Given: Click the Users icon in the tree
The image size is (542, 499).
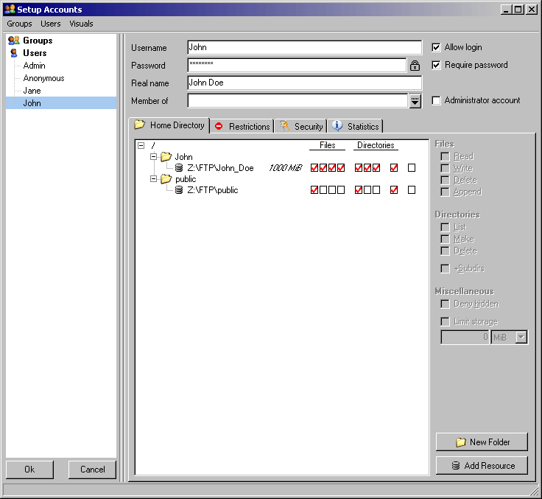Looking at the screenshot, I should pos(14,53).
